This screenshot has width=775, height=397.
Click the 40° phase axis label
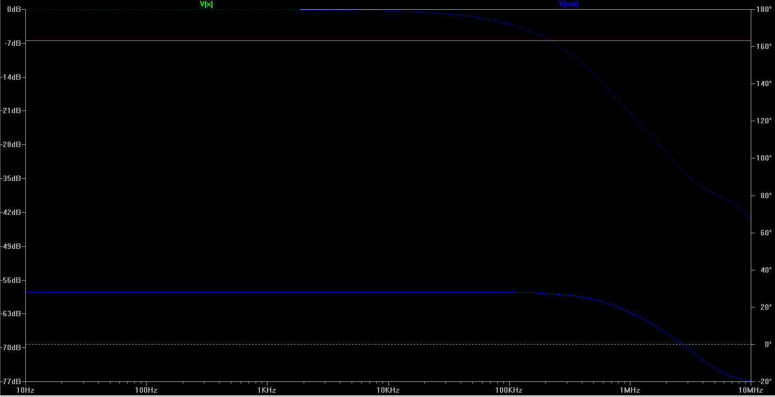pyautogui.click(x=766, y=270)
